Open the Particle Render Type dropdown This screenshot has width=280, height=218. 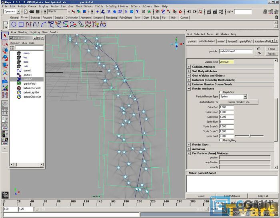click(245, 97)
